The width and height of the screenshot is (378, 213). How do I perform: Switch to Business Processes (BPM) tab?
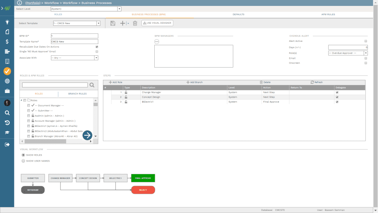click(x=149, y=14)
